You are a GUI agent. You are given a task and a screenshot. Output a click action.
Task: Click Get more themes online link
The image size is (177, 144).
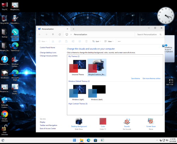(x=152, y=78)
